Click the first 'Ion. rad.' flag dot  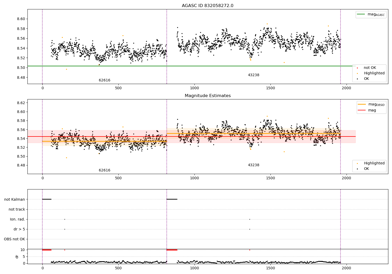(65, 219)
